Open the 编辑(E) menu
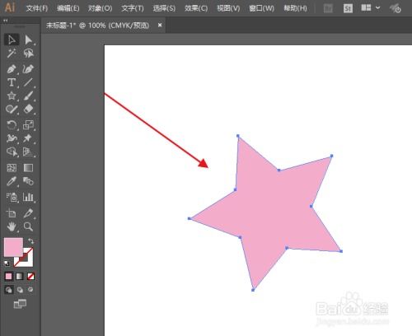Viewport: 412px width, 336px height. tap(68, 8)
